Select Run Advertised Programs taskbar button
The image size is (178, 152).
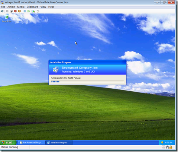click(32, 143)
